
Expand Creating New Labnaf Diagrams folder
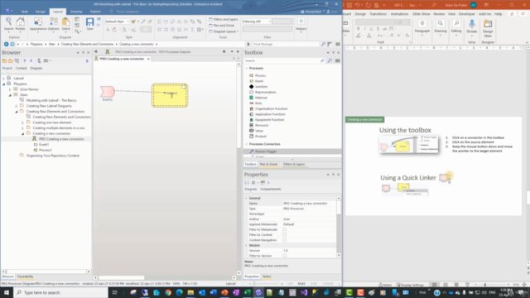click(17, 106)
